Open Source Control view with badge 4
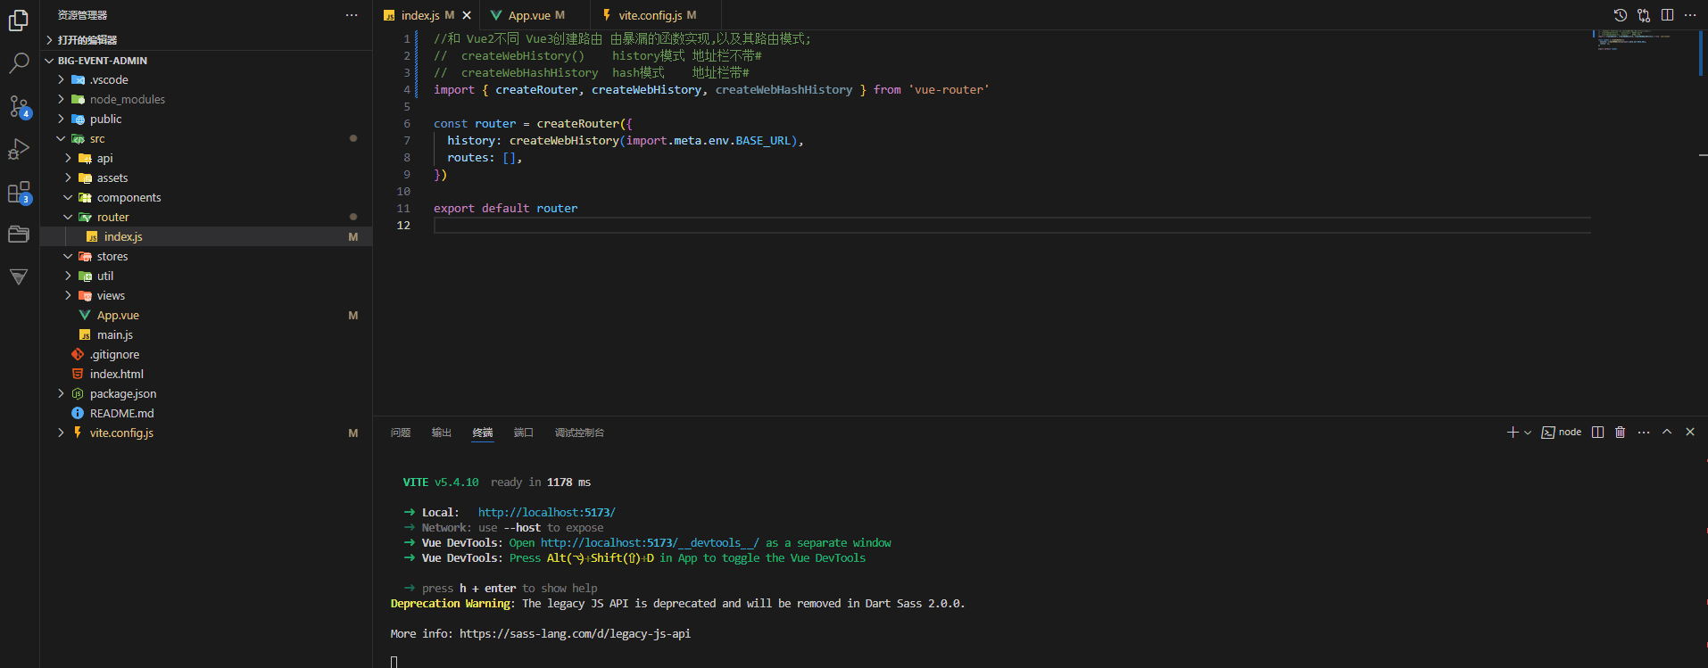Viewport: 1708px width, 668px height. point(19,106)
